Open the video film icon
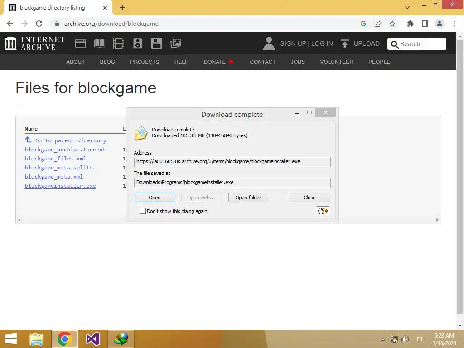 click(x=119, y=43)
